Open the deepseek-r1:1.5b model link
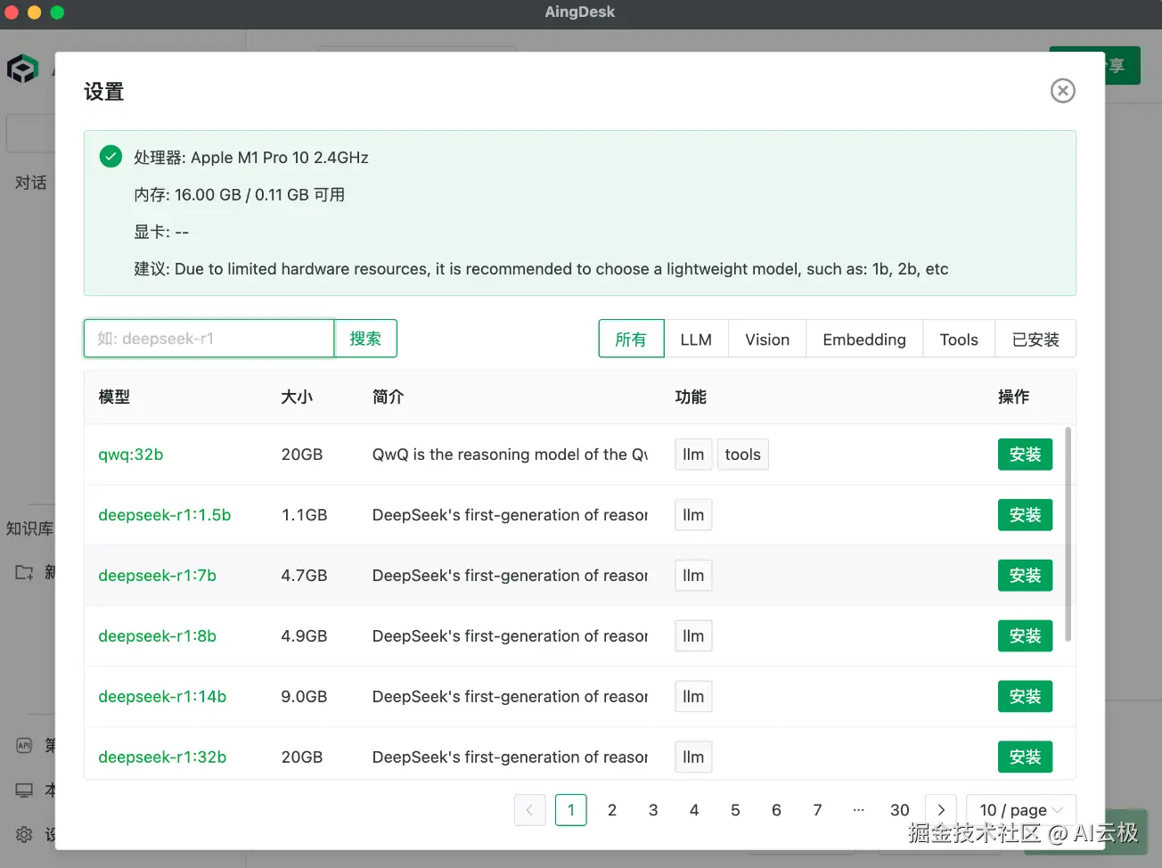This screenshot has height=868, width=1162. 165,515
